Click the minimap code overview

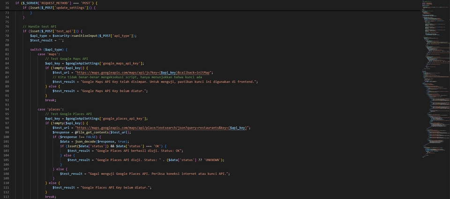(x=436, y=79)
